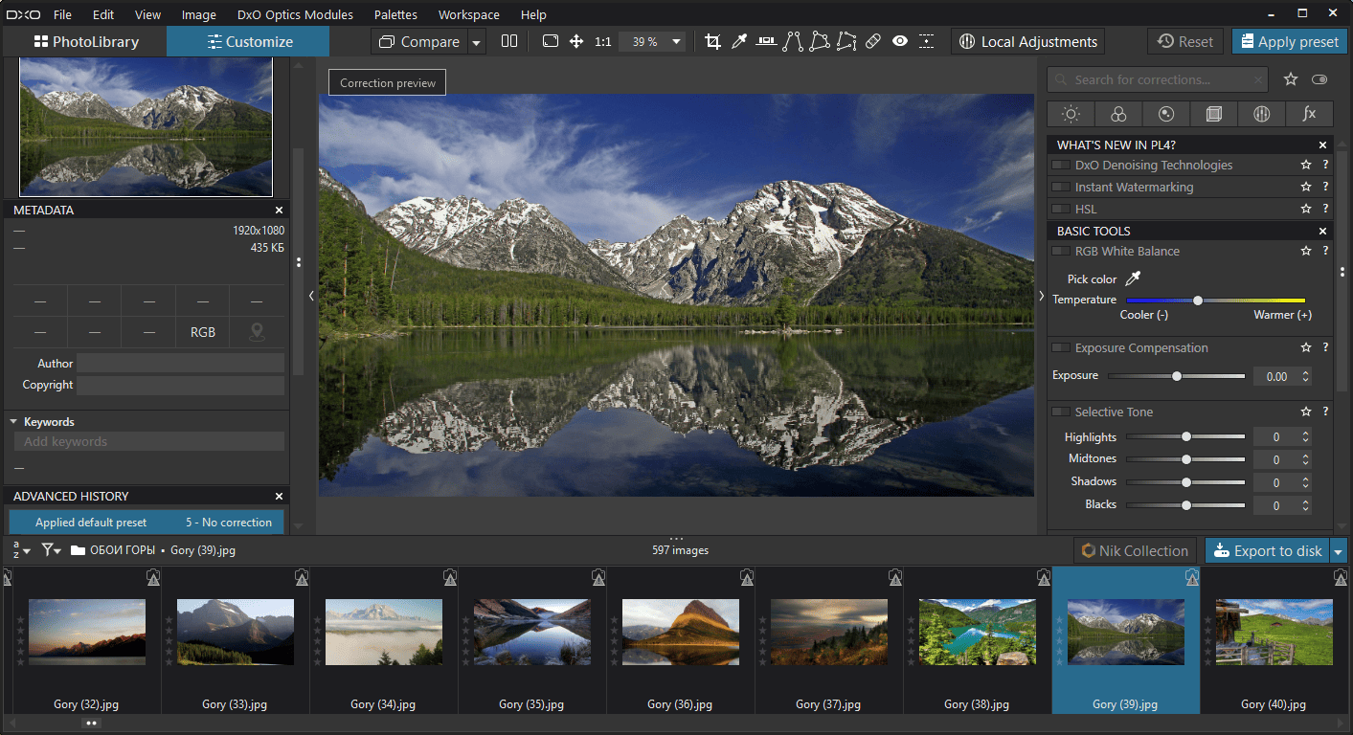Screen dimensions: 1353x735
Task: Open the Export to disk dropdown arrow
Action: [x=1339, y=551]
